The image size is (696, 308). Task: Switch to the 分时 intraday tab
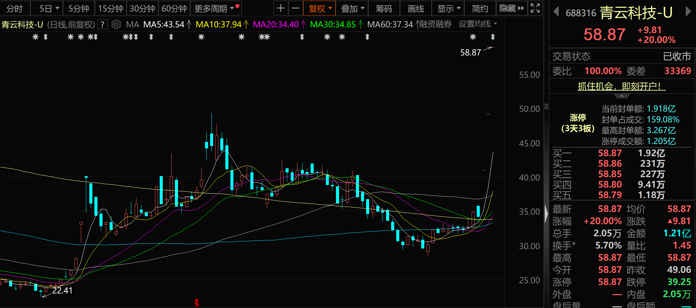tap(15, 8)
